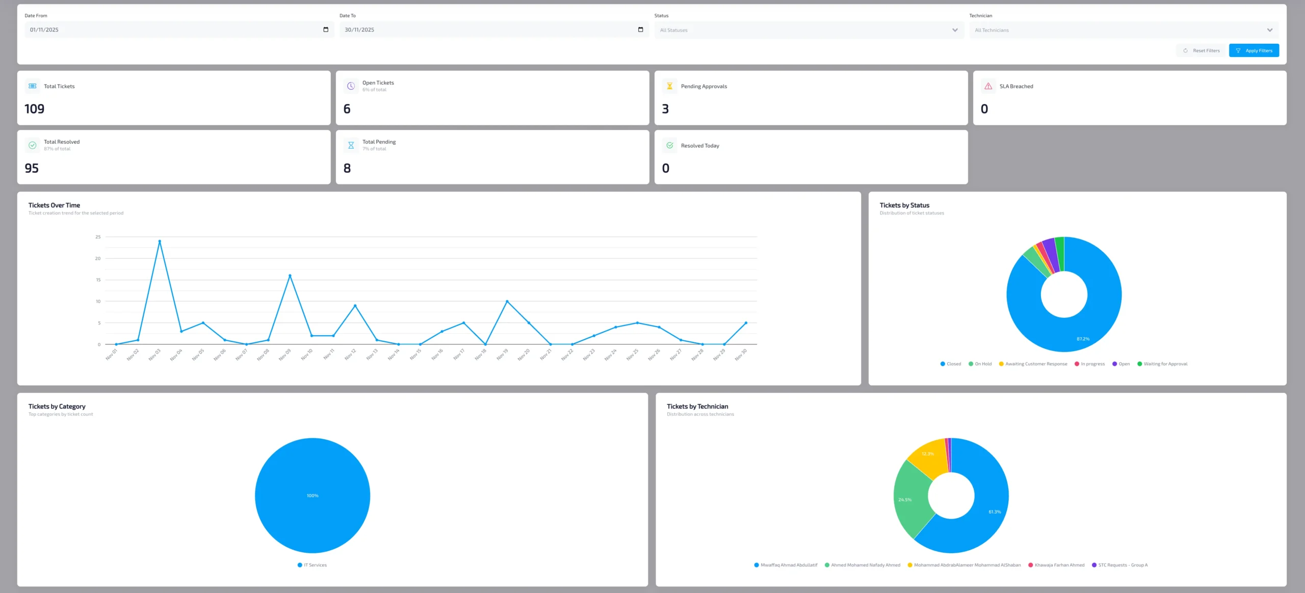Click the SLA Breached warning triangle icon

988,86
